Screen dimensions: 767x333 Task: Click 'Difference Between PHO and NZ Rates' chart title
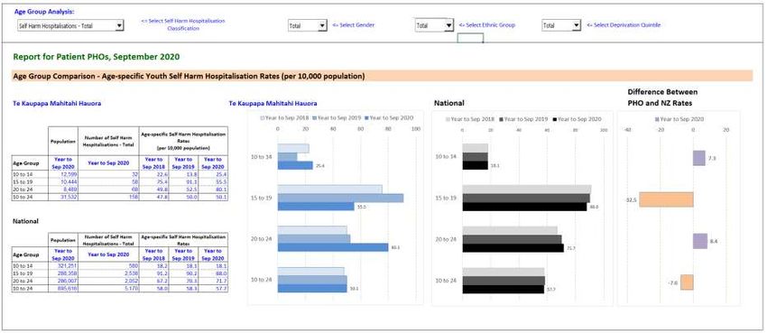pos(662,97)
